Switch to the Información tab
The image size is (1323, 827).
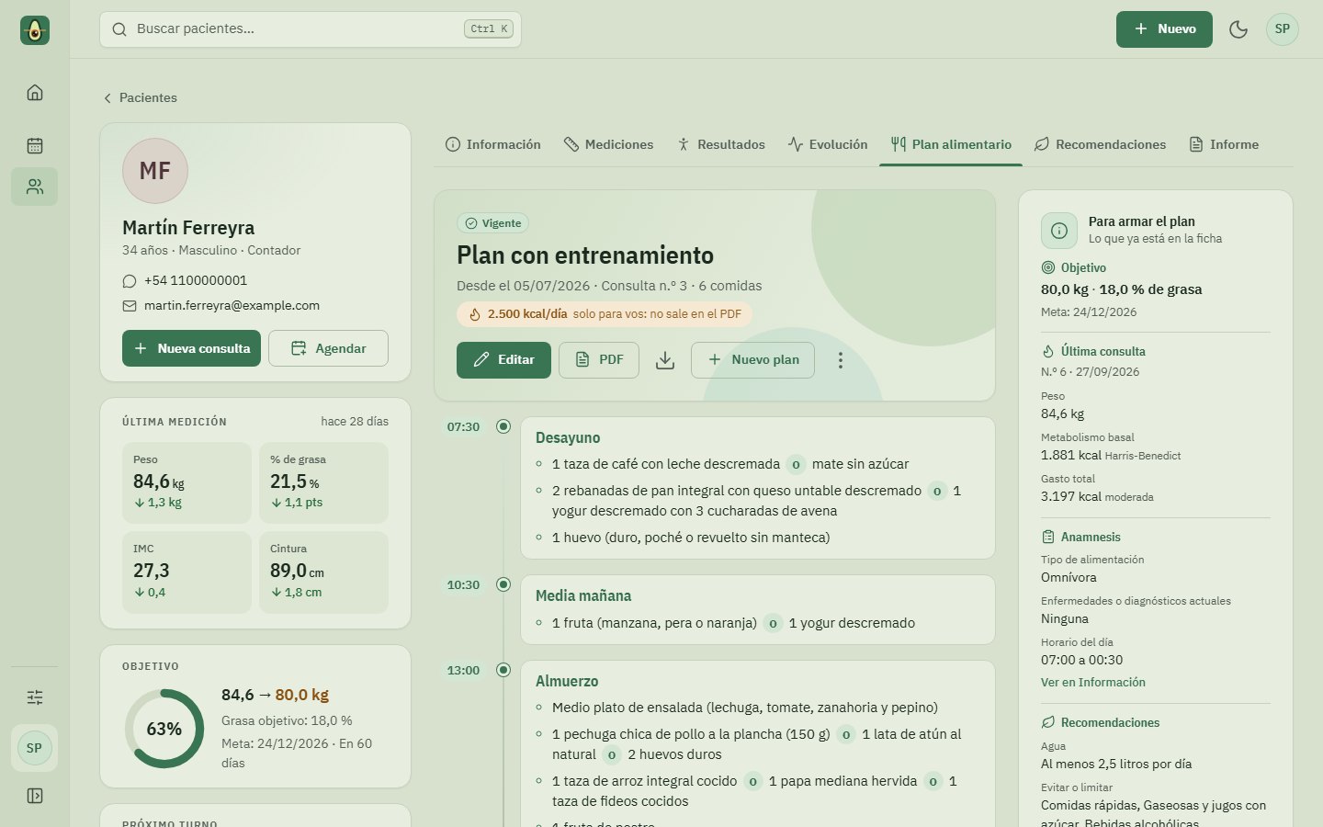(x=492, y=144)
